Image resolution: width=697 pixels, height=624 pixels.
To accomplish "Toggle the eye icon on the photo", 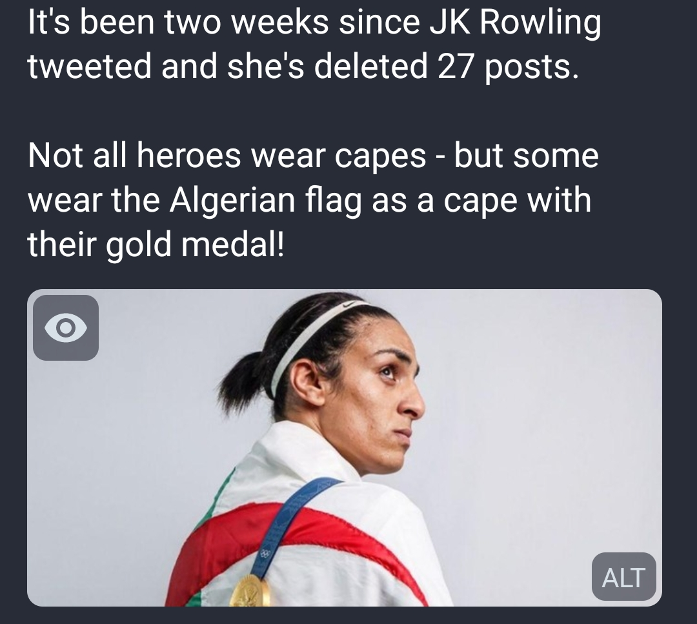I will tap(66, 328).
